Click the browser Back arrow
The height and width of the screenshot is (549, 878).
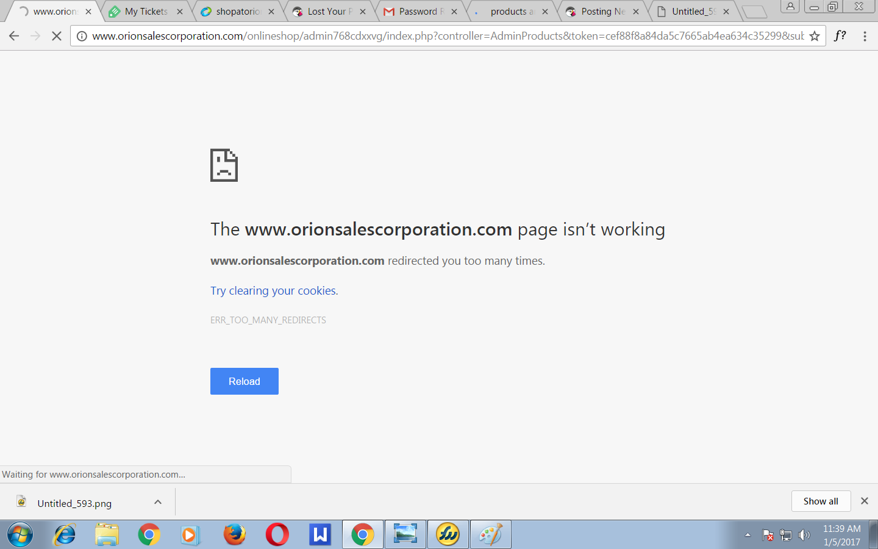(14, 36)
